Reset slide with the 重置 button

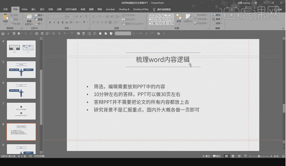pos(39,19)
